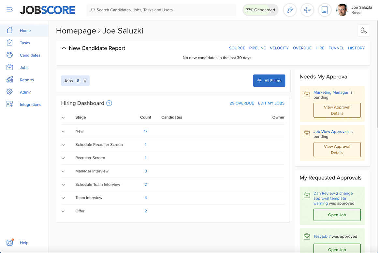Viewport: 378px width, 253px height.
Task: Click the candidate search field
Action: (x=161, y=10)
